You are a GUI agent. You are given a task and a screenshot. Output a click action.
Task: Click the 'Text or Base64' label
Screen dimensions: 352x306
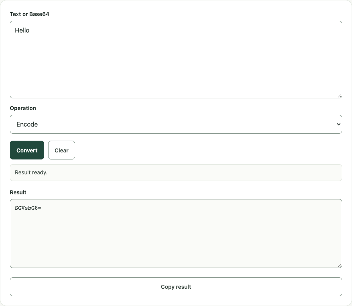[x=29, y=14]
